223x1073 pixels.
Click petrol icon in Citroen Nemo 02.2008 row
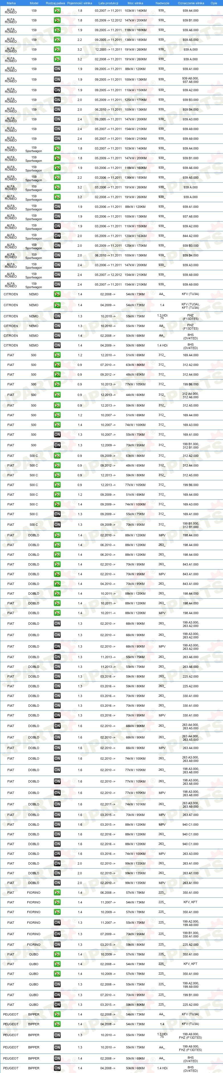click(57, 294)
